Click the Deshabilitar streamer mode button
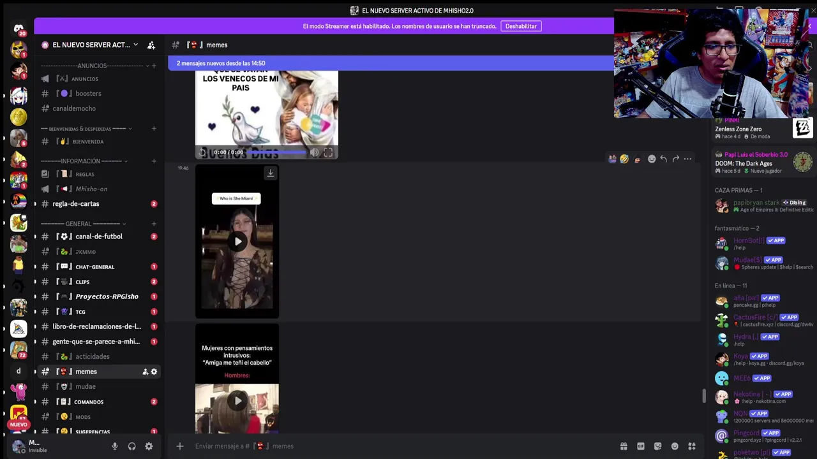 [521, 26]
